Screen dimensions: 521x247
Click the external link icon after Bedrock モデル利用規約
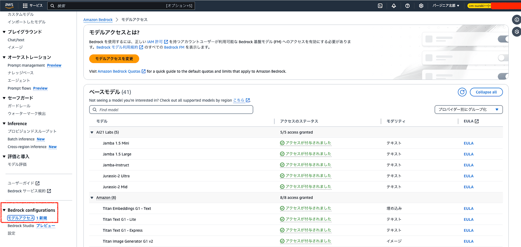pos(141,47)
